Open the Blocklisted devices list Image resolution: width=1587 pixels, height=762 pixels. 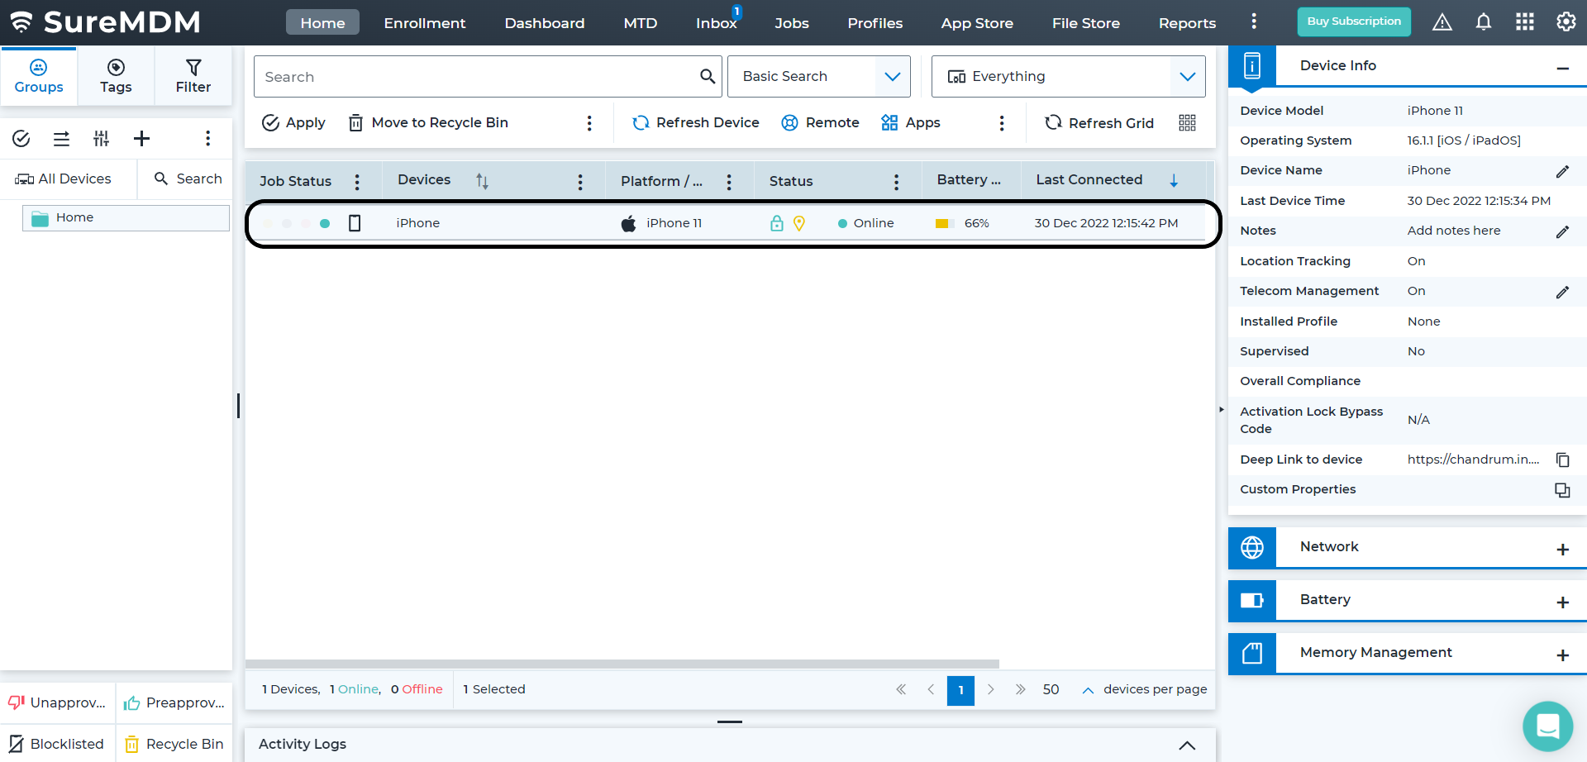[57, 744]
